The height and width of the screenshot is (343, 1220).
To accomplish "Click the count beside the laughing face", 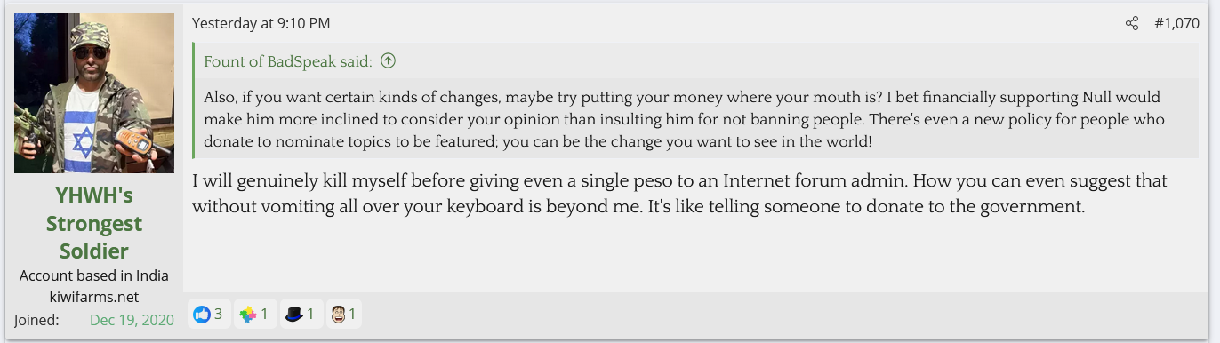I will (353, 314).
